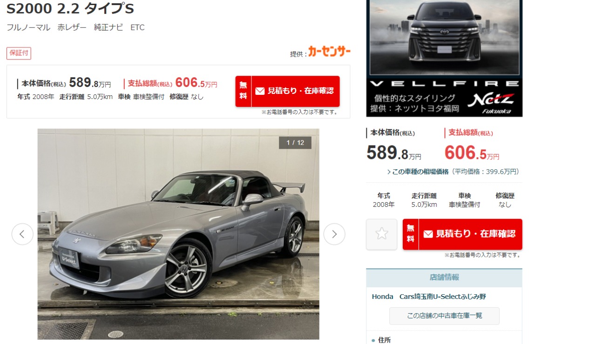Click the 保証付 warranty badge
The image size is (596, 344).
pyautogui.click(x=19, y=53)
